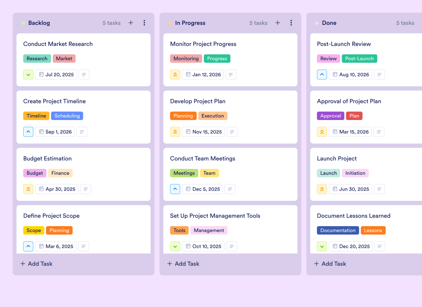This screenshot has height=307, width=422.
Task: Click the Sep 1, 2026 due date field
Action: (x=55, y=132)
